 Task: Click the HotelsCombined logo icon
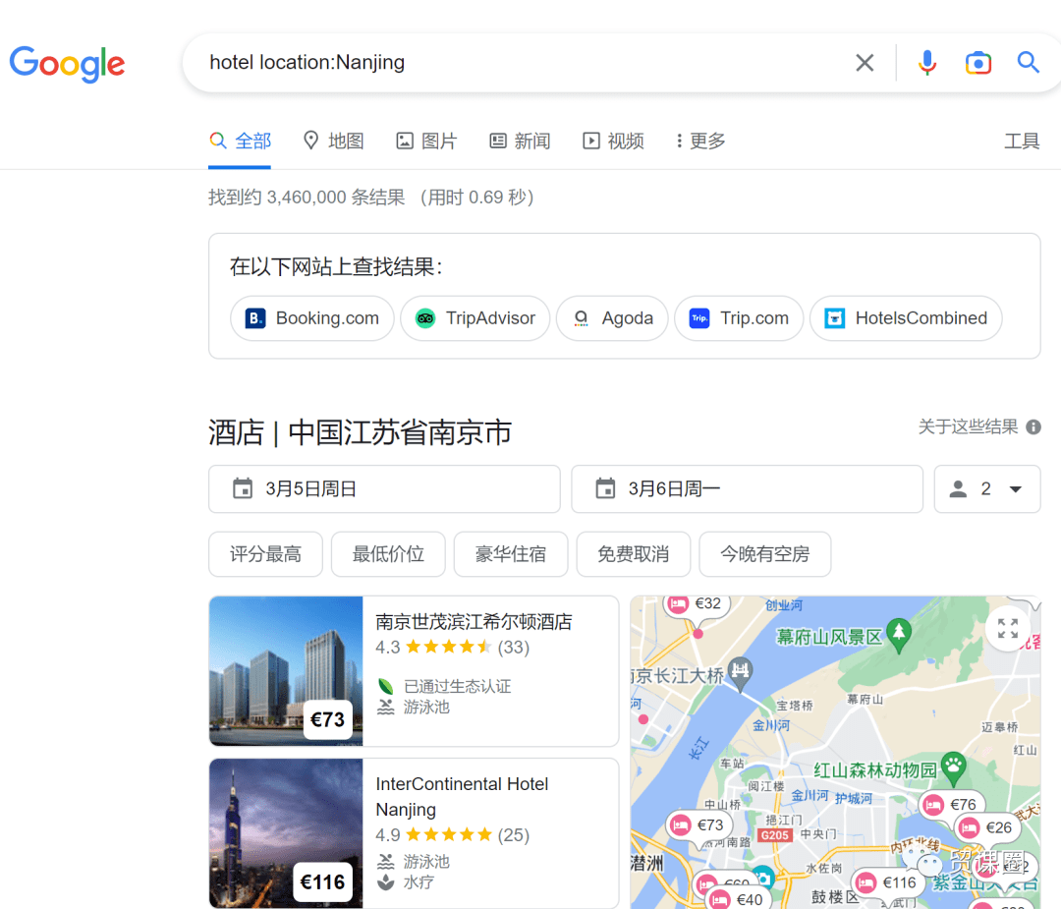[834, 318]
